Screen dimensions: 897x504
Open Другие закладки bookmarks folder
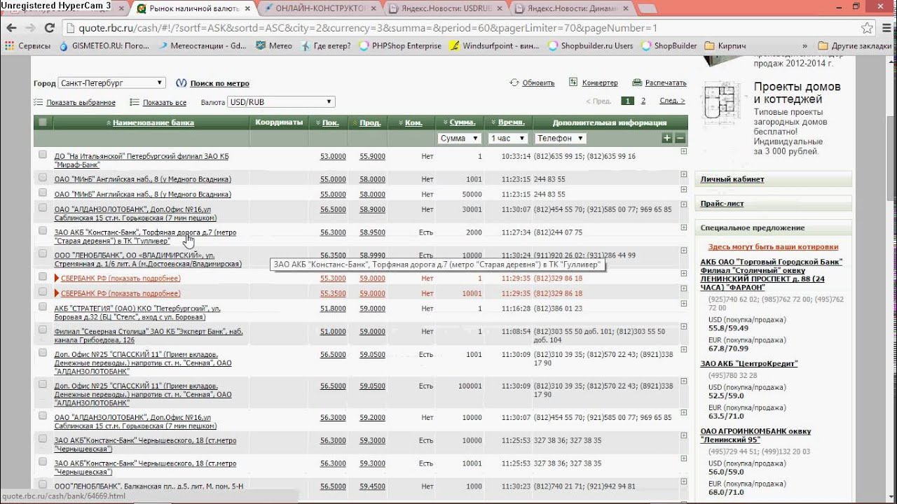click(x=856, y=45)
